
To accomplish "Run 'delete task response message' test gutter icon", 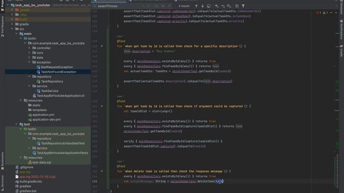I will coord(102,171).
